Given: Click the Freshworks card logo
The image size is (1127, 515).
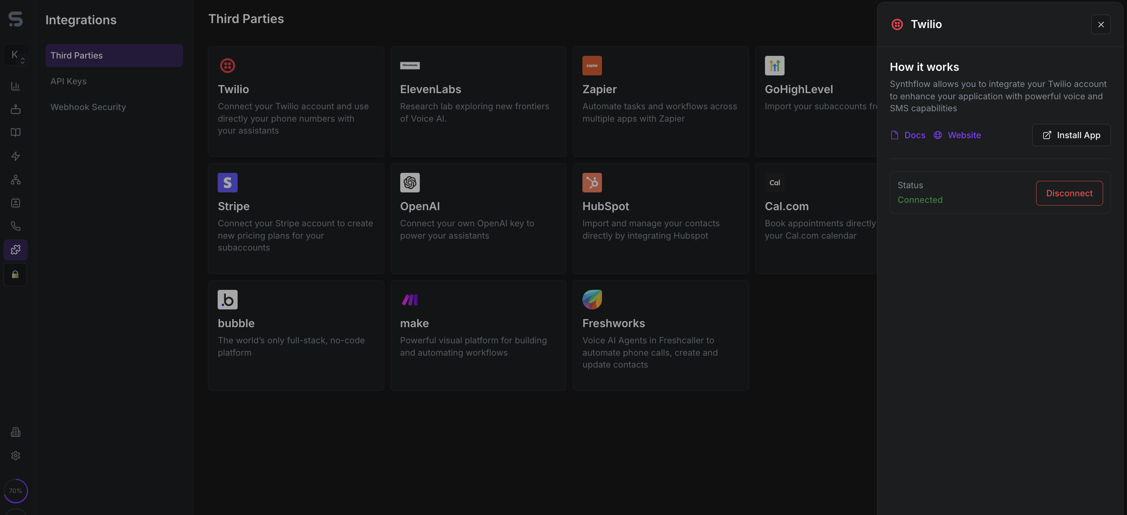Looking at the screenshot, I should [x=592, y=300].
